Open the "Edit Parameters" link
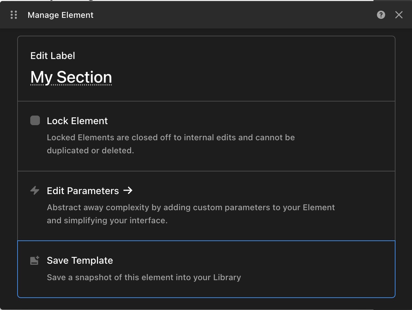 pos(83,191)
